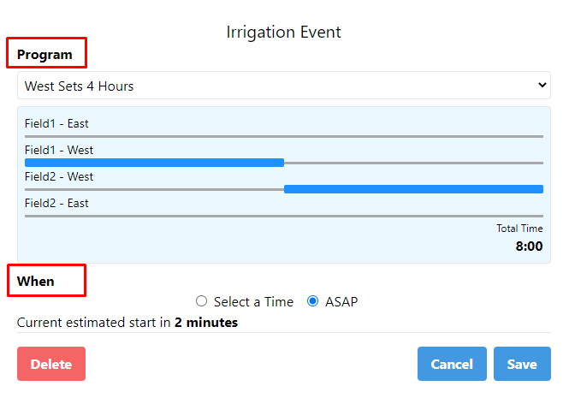The width and height of the screenshot is (569, 398).
Task: Open the West Sets 4 Hours program dropdown
Action: pyautogui.click(x=274, y=86)
